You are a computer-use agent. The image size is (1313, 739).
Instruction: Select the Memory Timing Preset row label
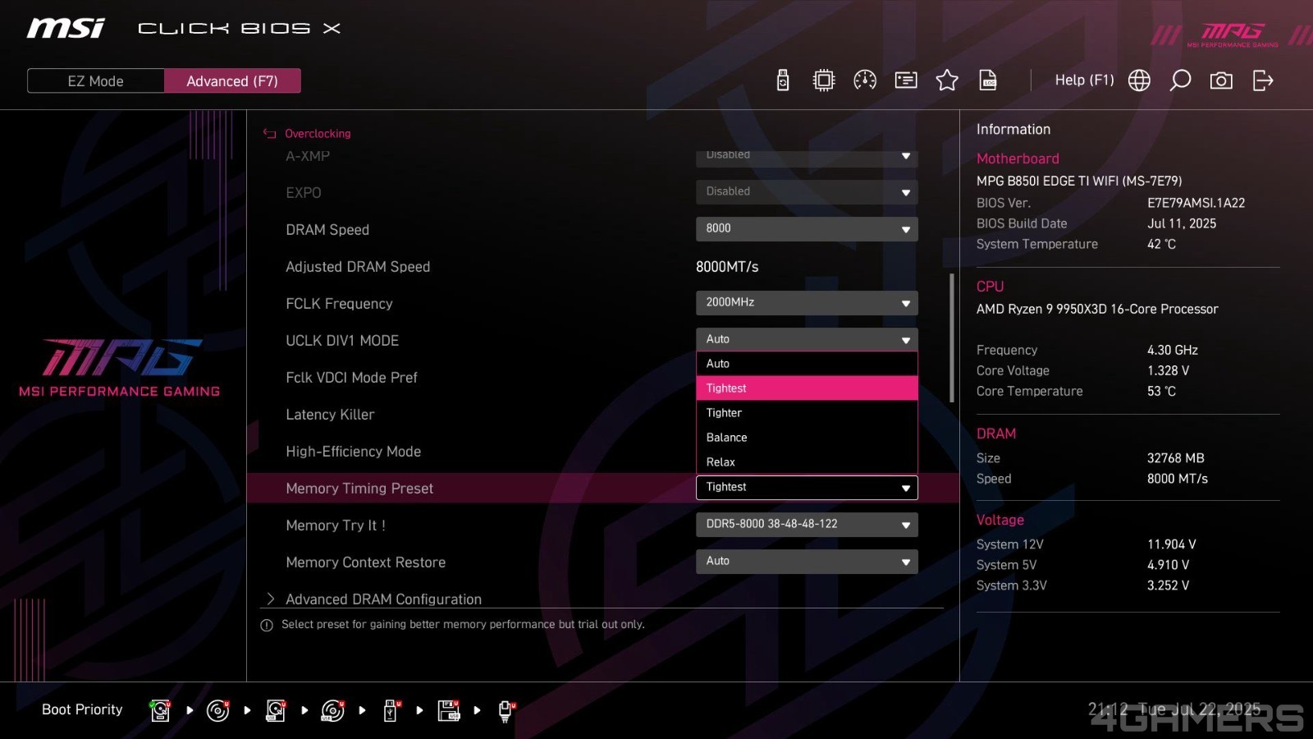coord(359,489)
